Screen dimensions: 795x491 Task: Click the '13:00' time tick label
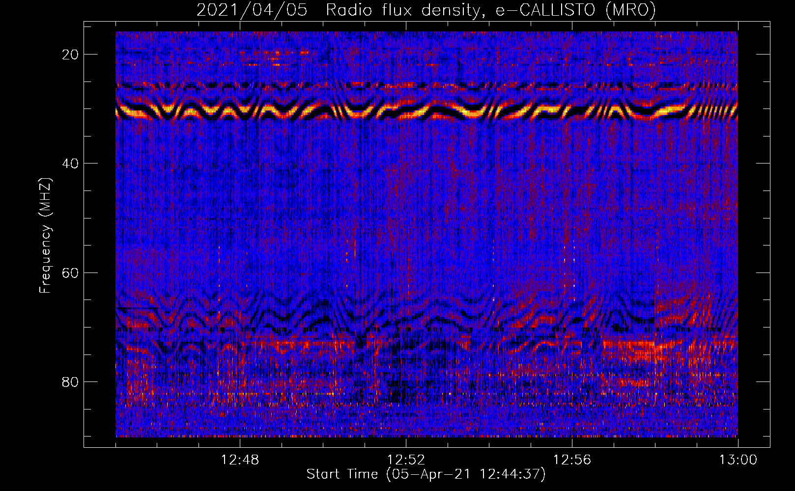(x=738, y=460)
